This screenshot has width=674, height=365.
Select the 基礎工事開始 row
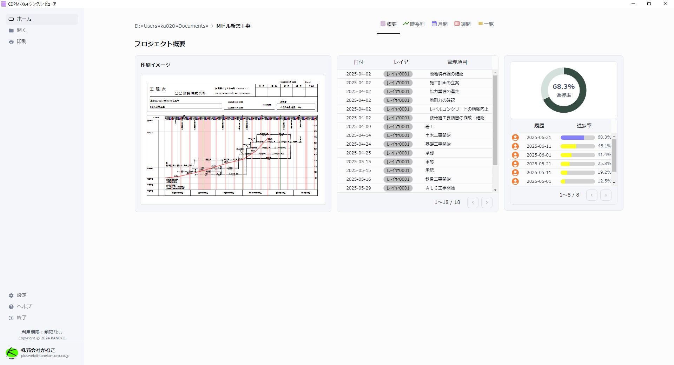415,144
